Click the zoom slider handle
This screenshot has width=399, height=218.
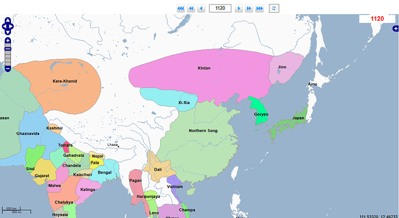[x=8, y=48]
